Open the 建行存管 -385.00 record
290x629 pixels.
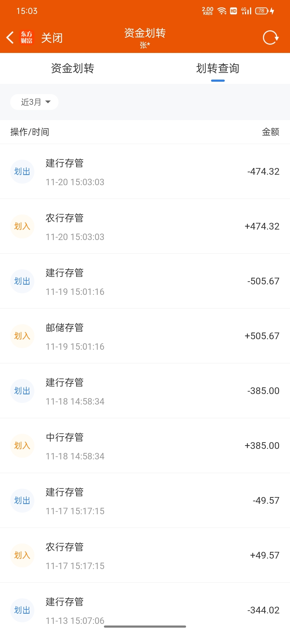click(x=145, y=391)
